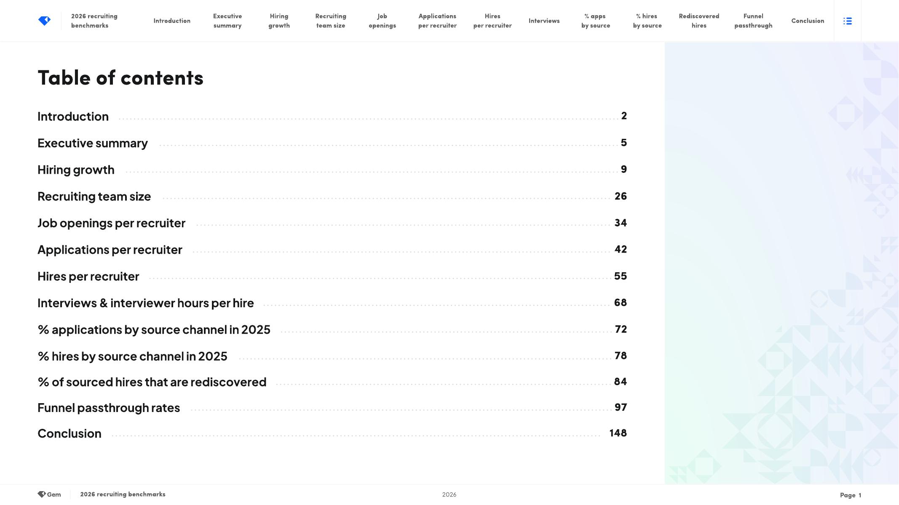Click Hires per recruiter contents entry
The width and height of the screenshot is (899, 505).
(x=88, y=276)
